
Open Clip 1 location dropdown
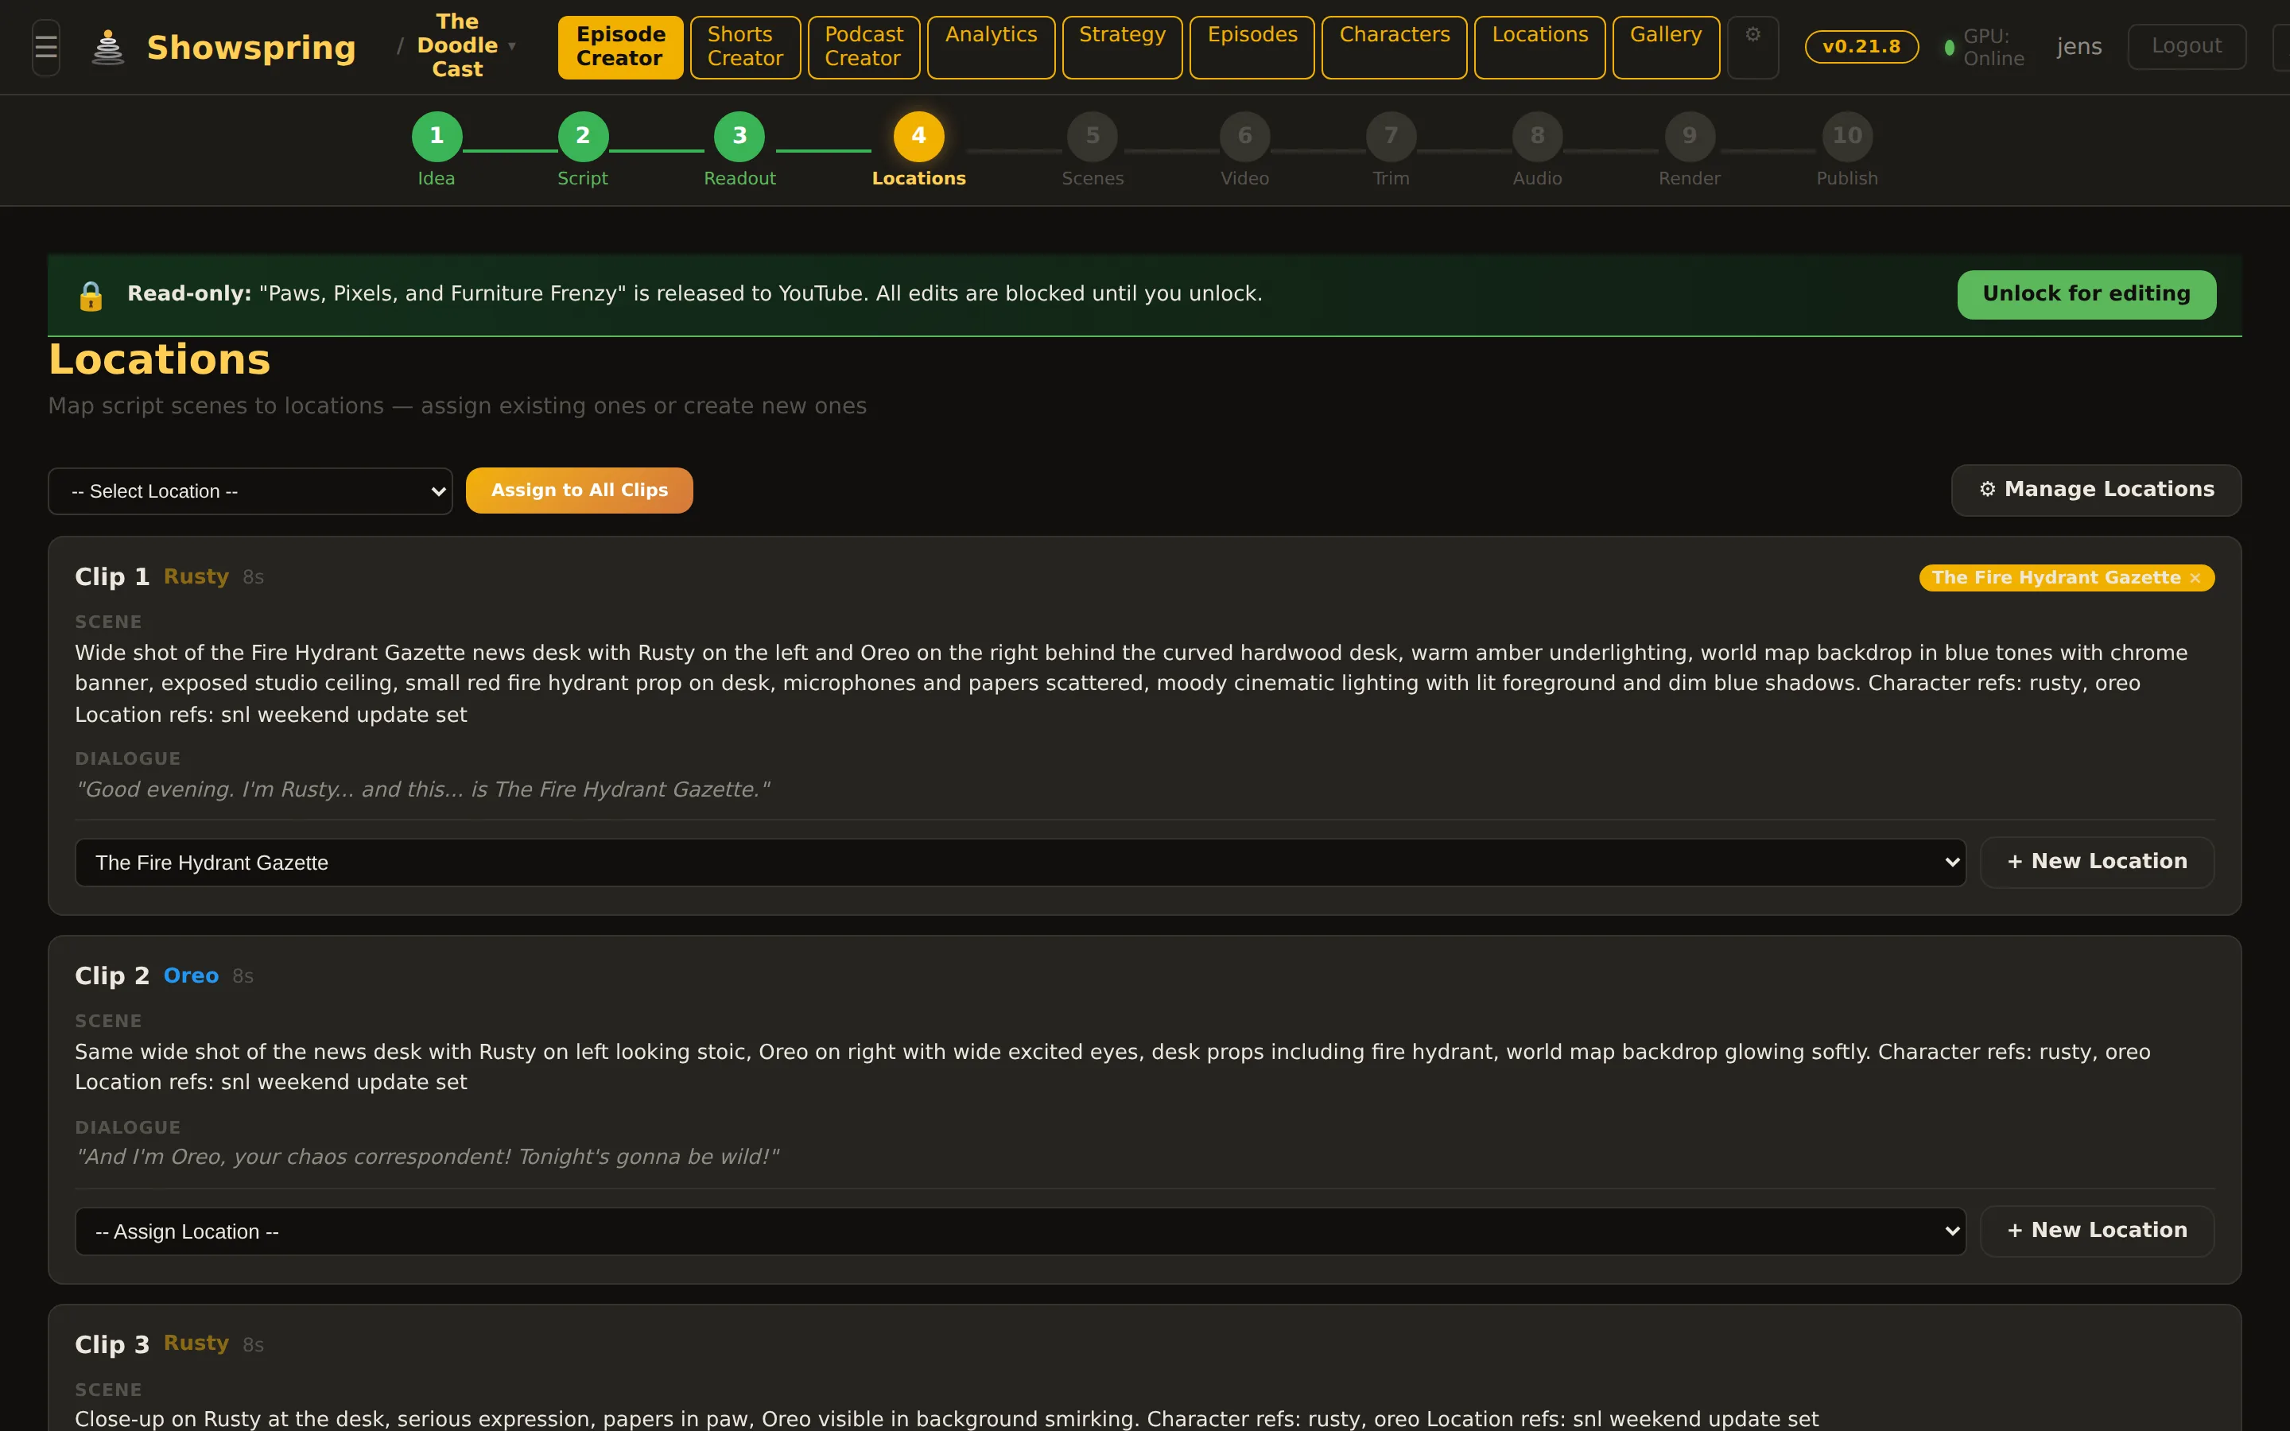click(x=1020, y=863)
